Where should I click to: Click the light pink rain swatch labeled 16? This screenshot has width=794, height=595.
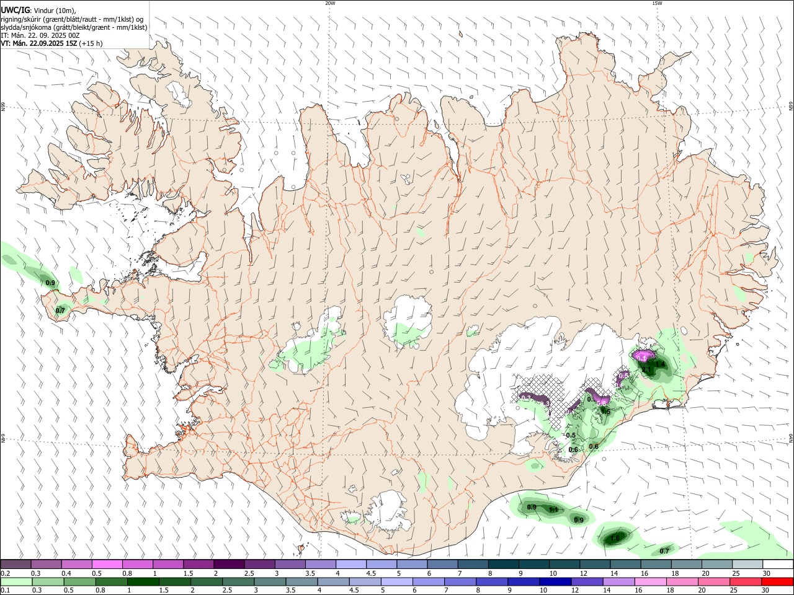click(x=651, y=581)
